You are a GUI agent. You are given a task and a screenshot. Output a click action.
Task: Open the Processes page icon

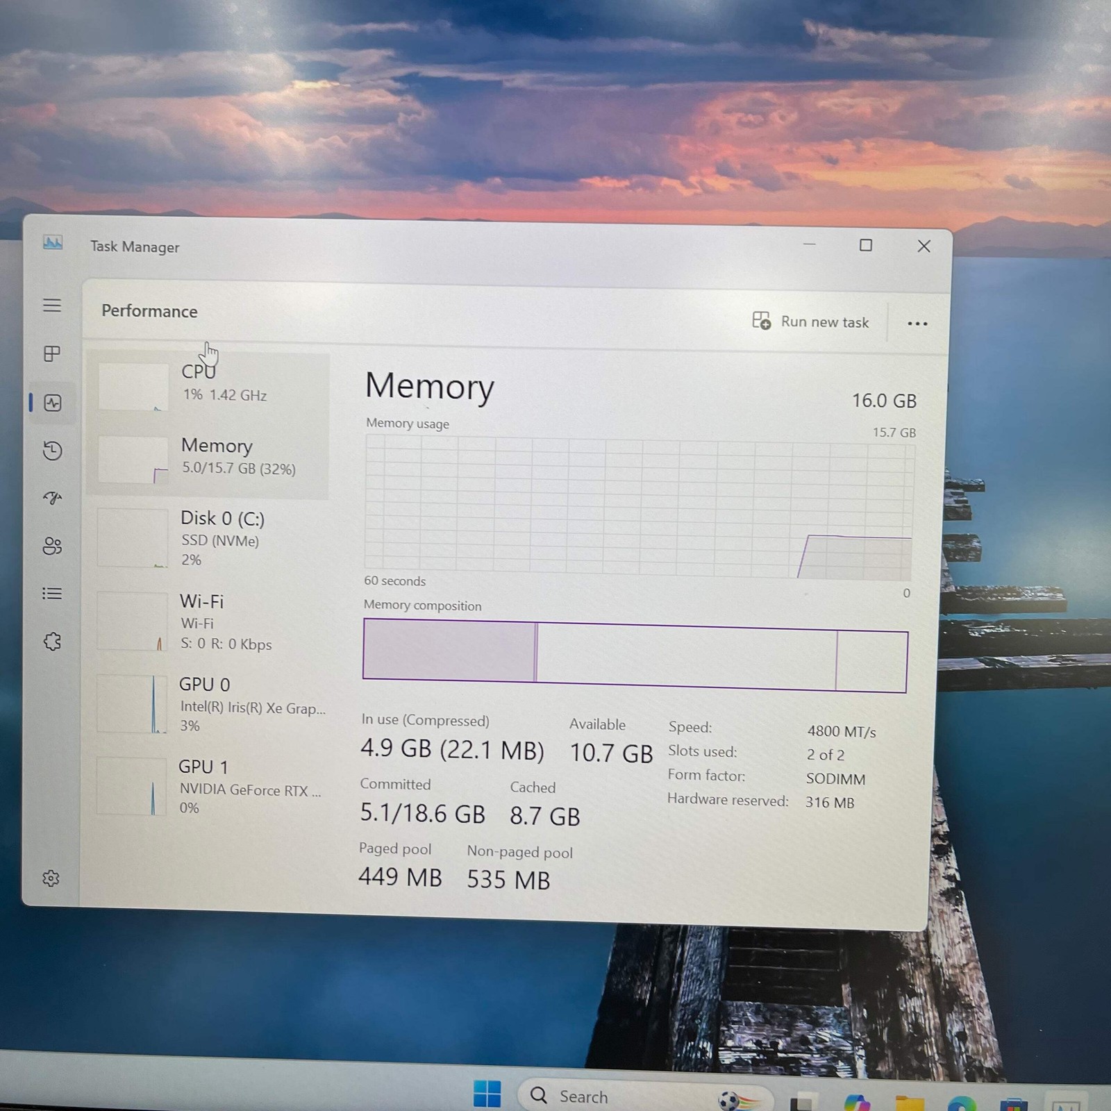pos(52,353)
